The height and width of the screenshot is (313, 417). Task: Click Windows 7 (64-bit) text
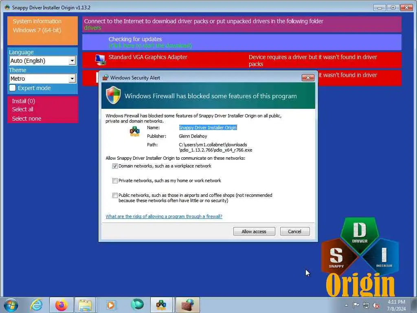pyautogui.click(x=37, y=30)
